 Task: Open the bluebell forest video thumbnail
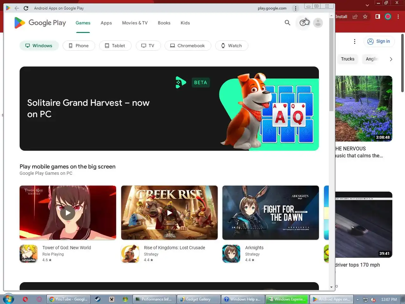[364, 109]
